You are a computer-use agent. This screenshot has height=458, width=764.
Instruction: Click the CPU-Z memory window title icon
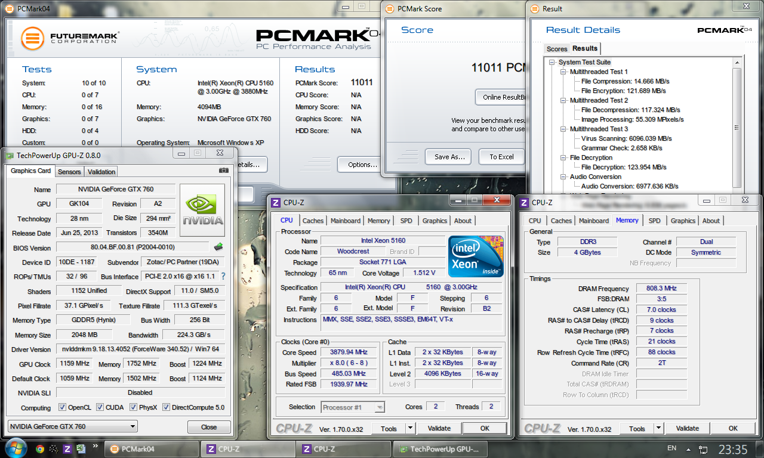point(524,203)
